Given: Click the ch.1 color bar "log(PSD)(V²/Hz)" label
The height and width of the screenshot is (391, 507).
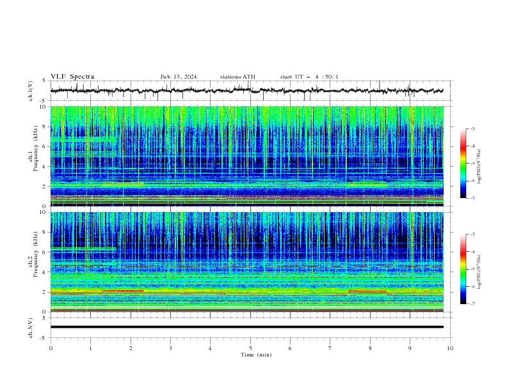Looking at the screenshot, I should (479, 167).
